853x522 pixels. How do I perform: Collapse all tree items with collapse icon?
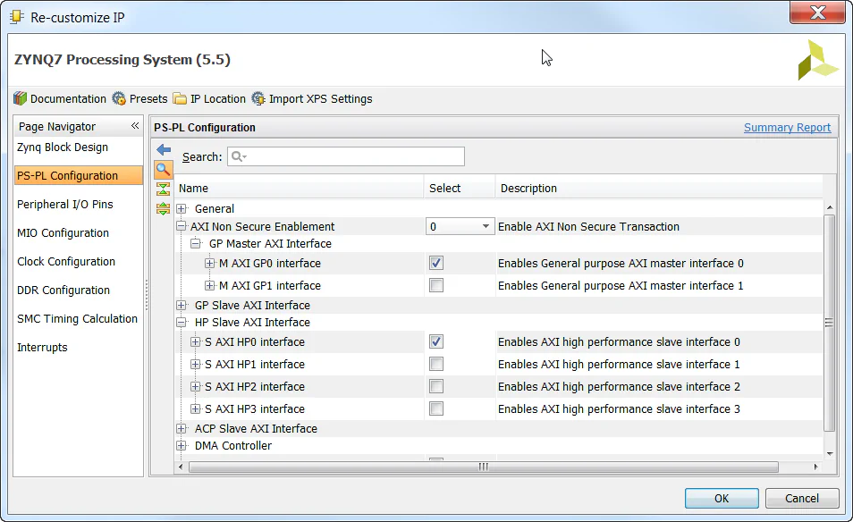point(163,189)
